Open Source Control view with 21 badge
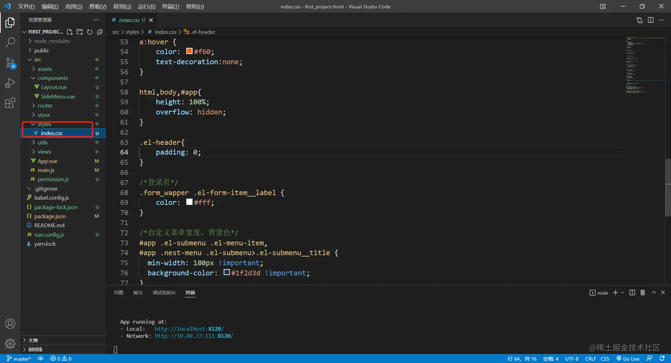Viewport: 671px width, 363px height. click(x=10, y=62)
